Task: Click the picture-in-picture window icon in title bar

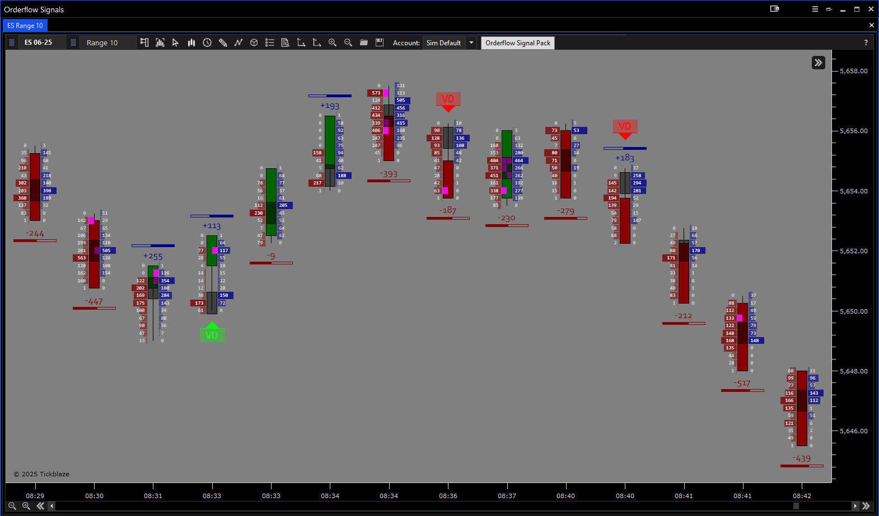Action: [775, 9]
